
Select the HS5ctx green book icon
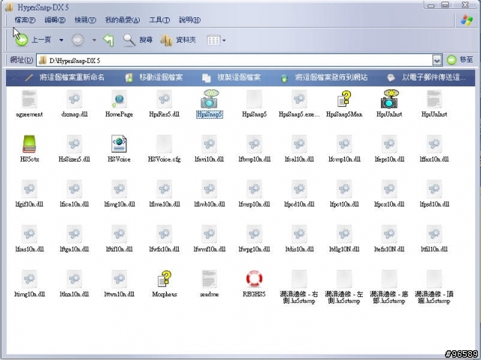point(29,144)
